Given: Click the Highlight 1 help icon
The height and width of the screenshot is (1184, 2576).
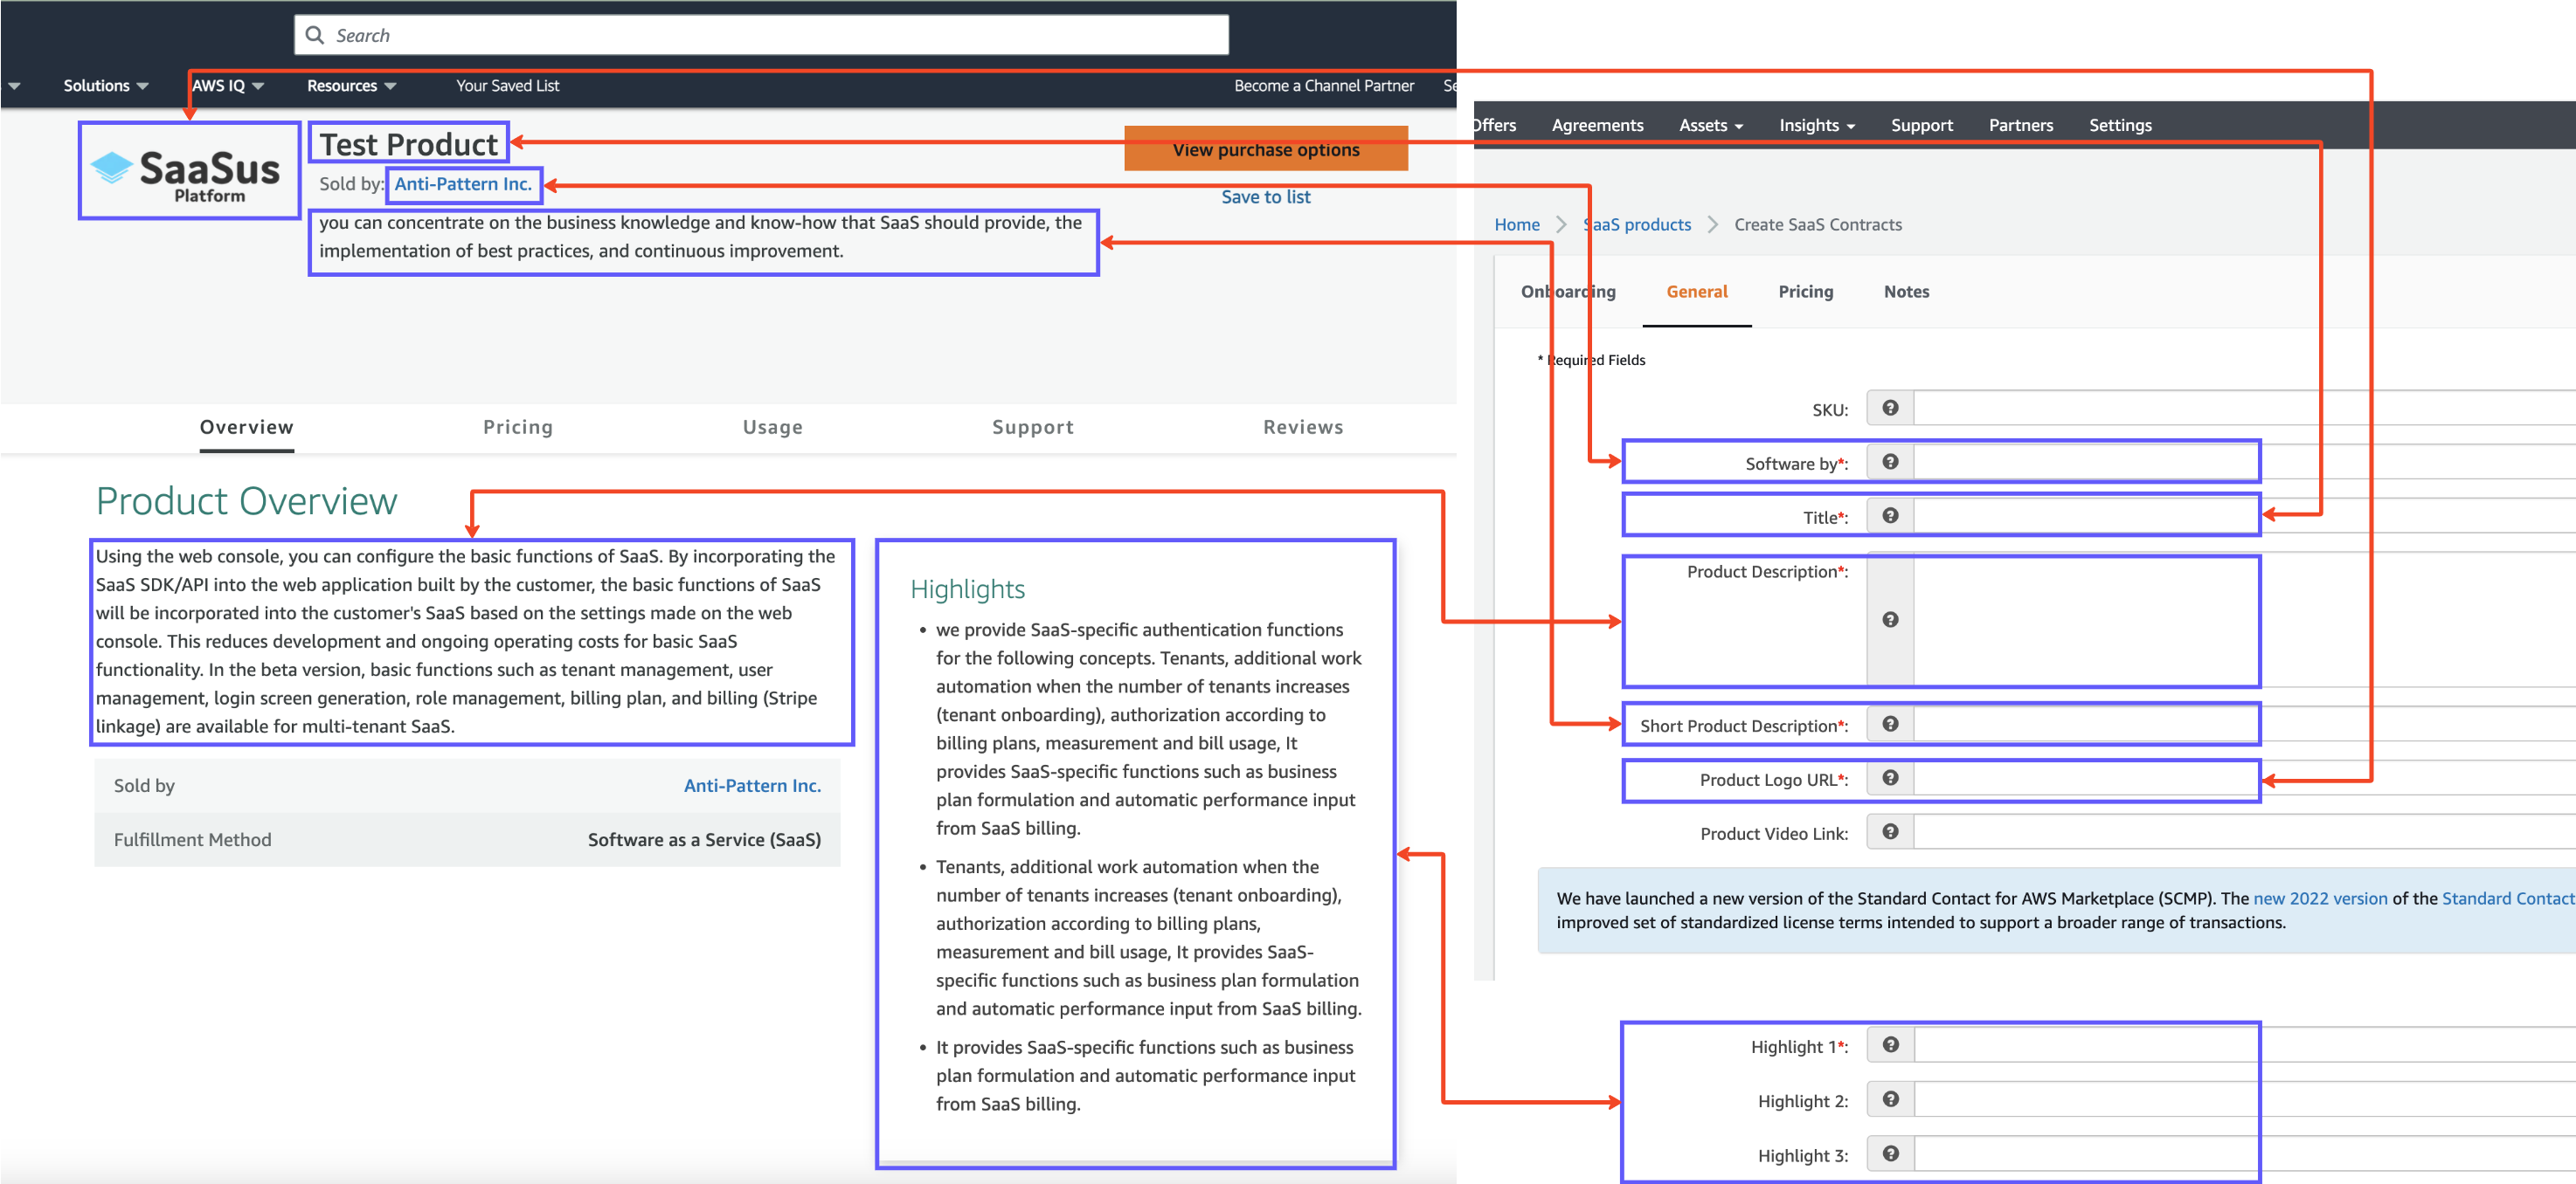Looking at the screenshot, I should pos(1889,1045).
